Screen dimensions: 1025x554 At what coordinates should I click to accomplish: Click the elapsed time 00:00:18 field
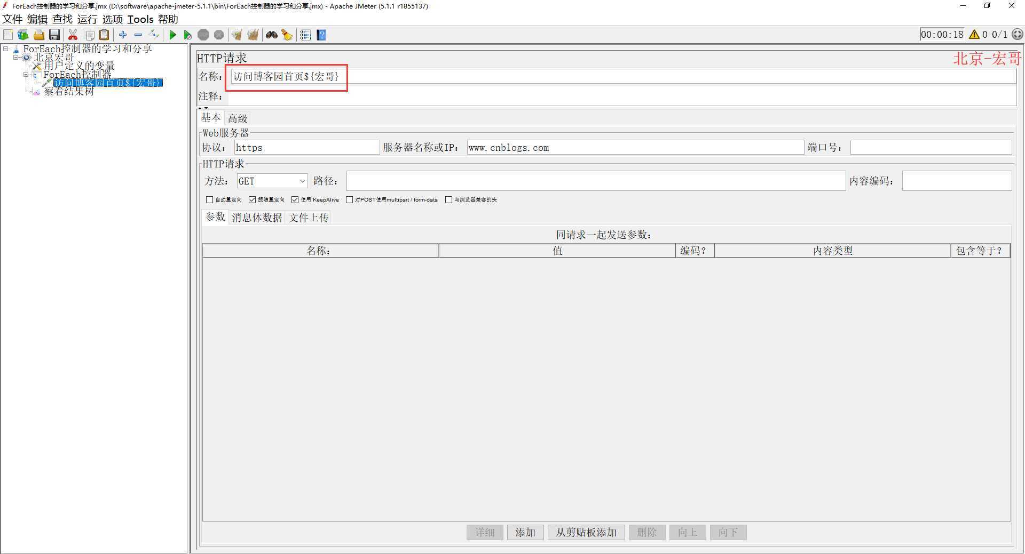(x=942, y=35)
